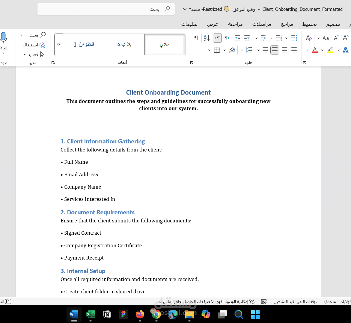Open the paragraph (فقرة) settings dialog launcher
Viewport: 351px width, 323px height.
192,63
